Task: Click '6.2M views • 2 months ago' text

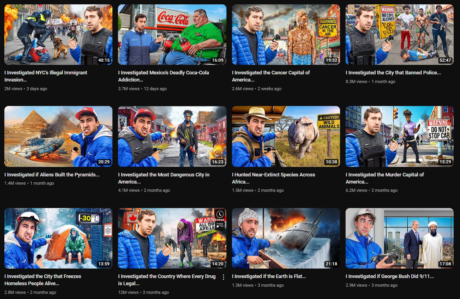Action: pyautogui.click(x=372, y=190)
